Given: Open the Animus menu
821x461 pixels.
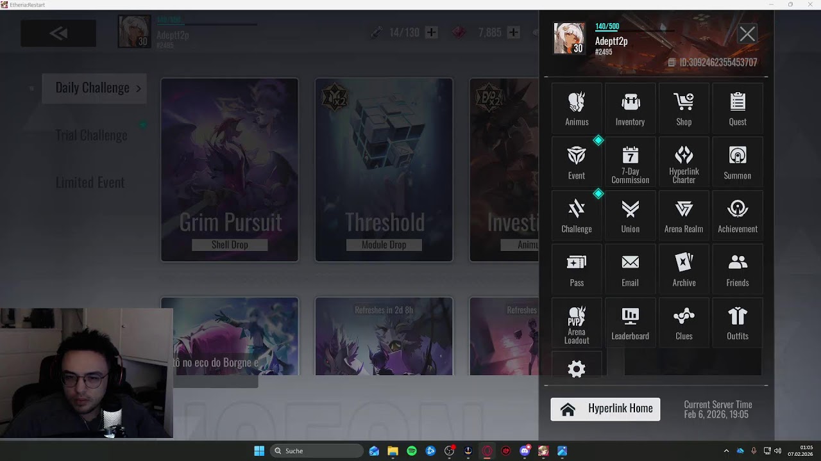Looking at the screenshot, I should coord(577,108).
